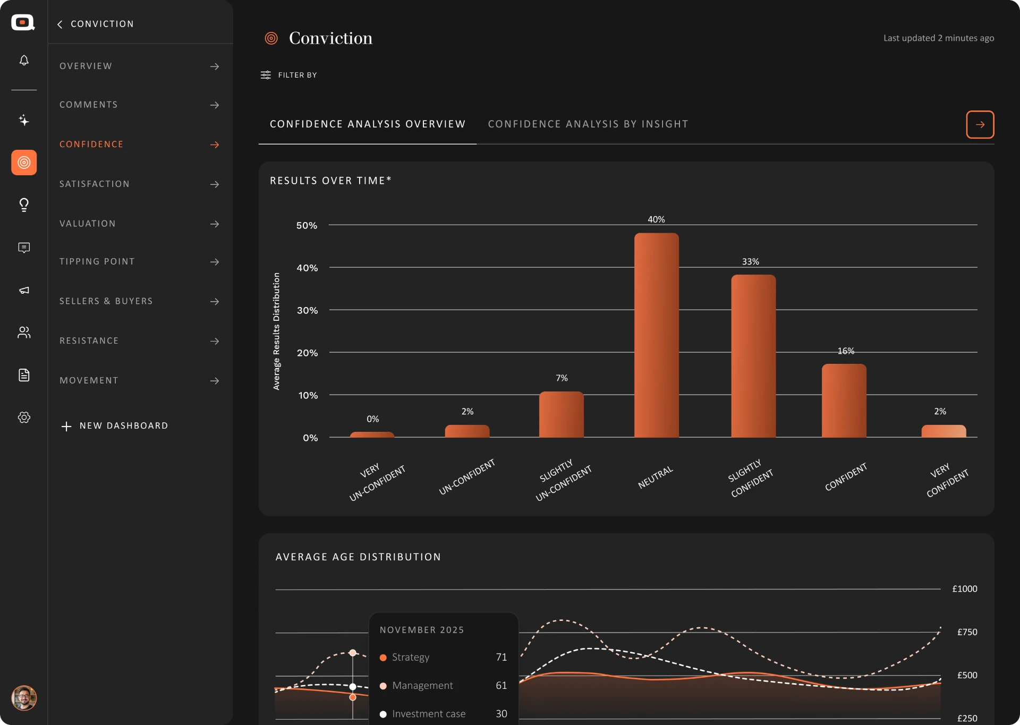Image resolution: width=1020 pixels, height=725 pixels.
Task: Open the Overview menu item
Action: click(x=140, y=66)
